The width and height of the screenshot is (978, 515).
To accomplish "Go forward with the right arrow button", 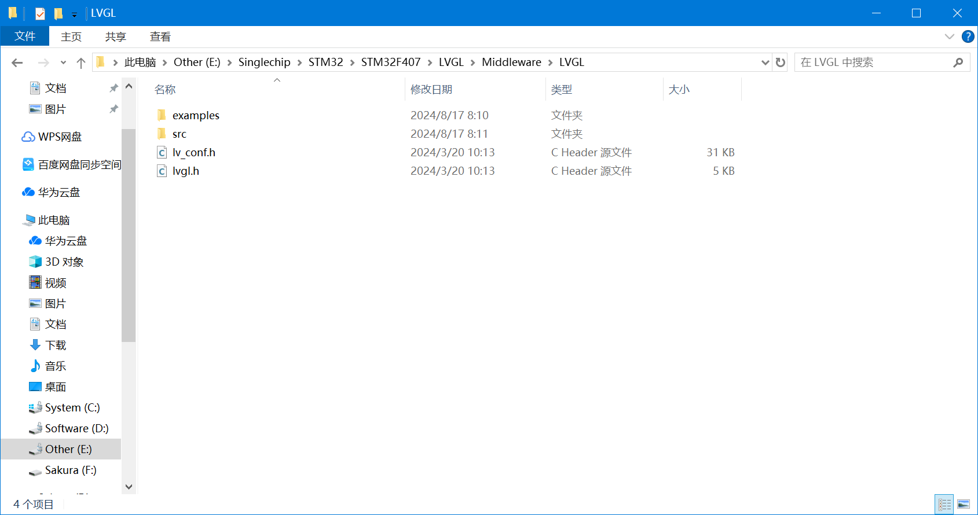I will (43, 62).
